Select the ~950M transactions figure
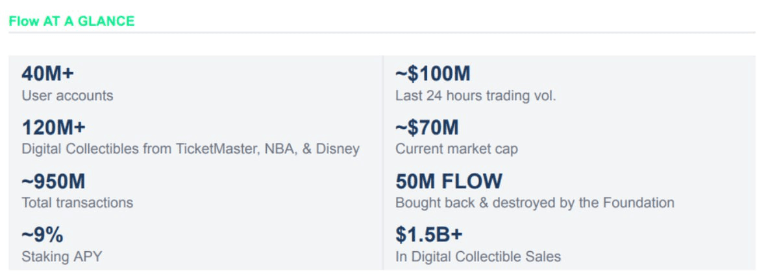Screen dimensions: 768x279 point(54,181)
